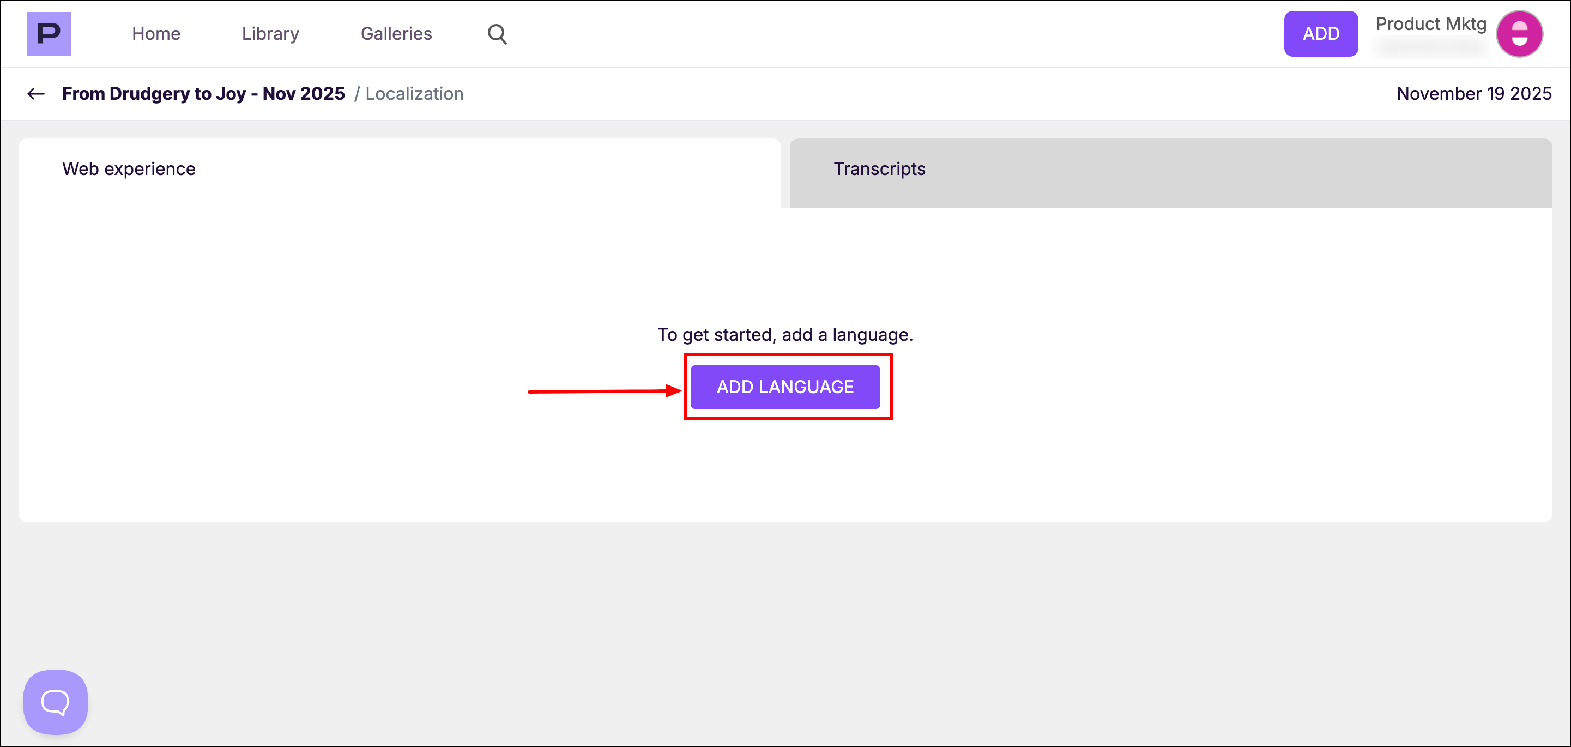
Task: Switch to the Transcripts tab
Action: pos(879,169)
